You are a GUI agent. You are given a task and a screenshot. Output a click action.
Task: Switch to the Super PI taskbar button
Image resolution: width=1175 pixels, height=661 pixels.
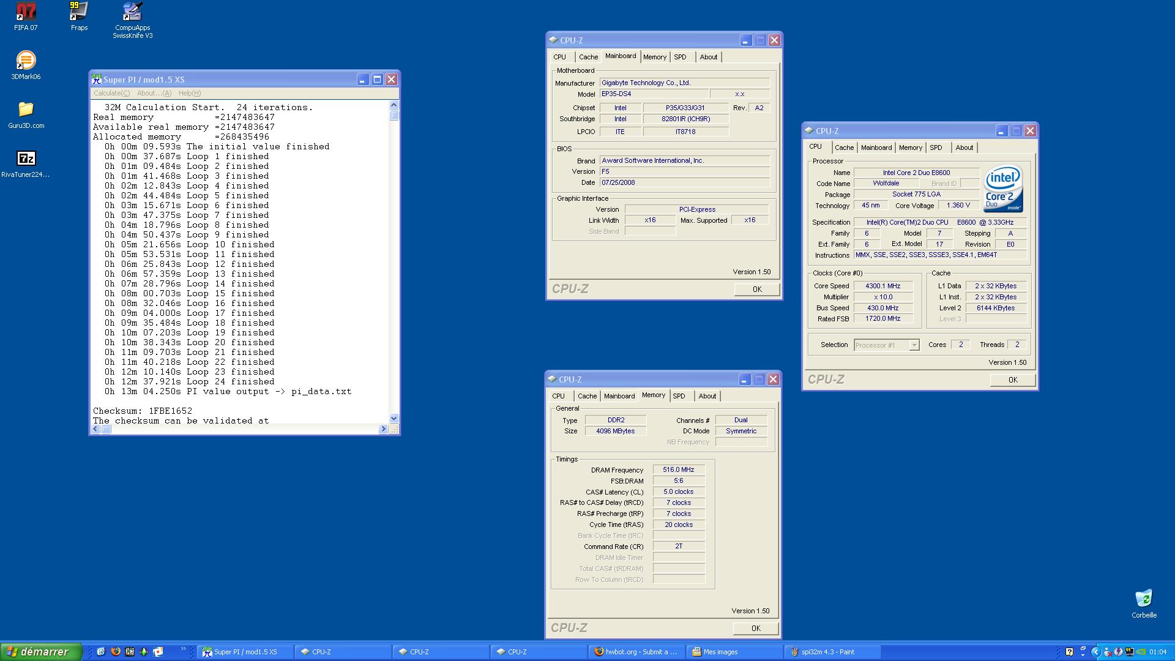(x=245, y=652)
